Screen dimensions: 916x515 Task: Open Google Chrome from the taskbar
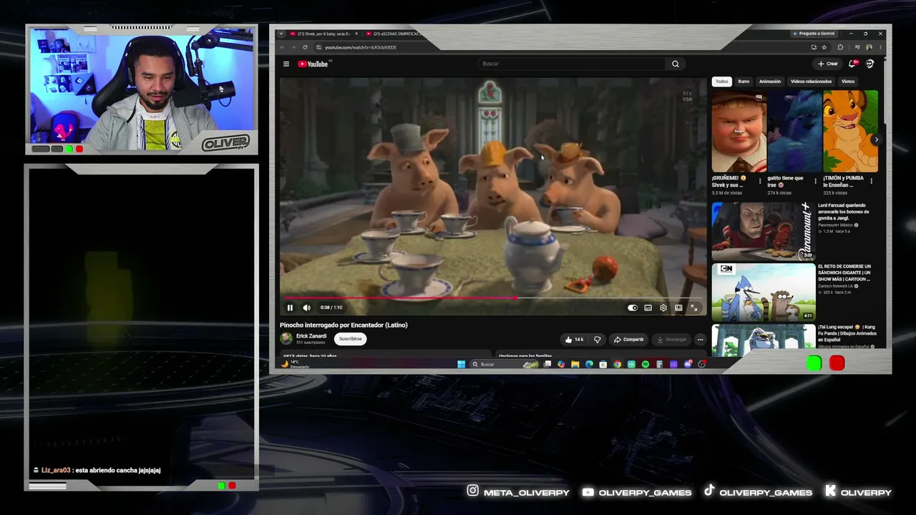click(617, 364)
